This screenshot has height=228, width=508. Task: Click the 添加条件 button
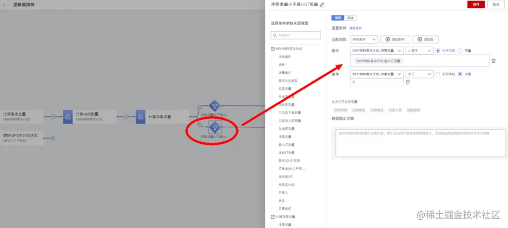(x=395, y=39)
